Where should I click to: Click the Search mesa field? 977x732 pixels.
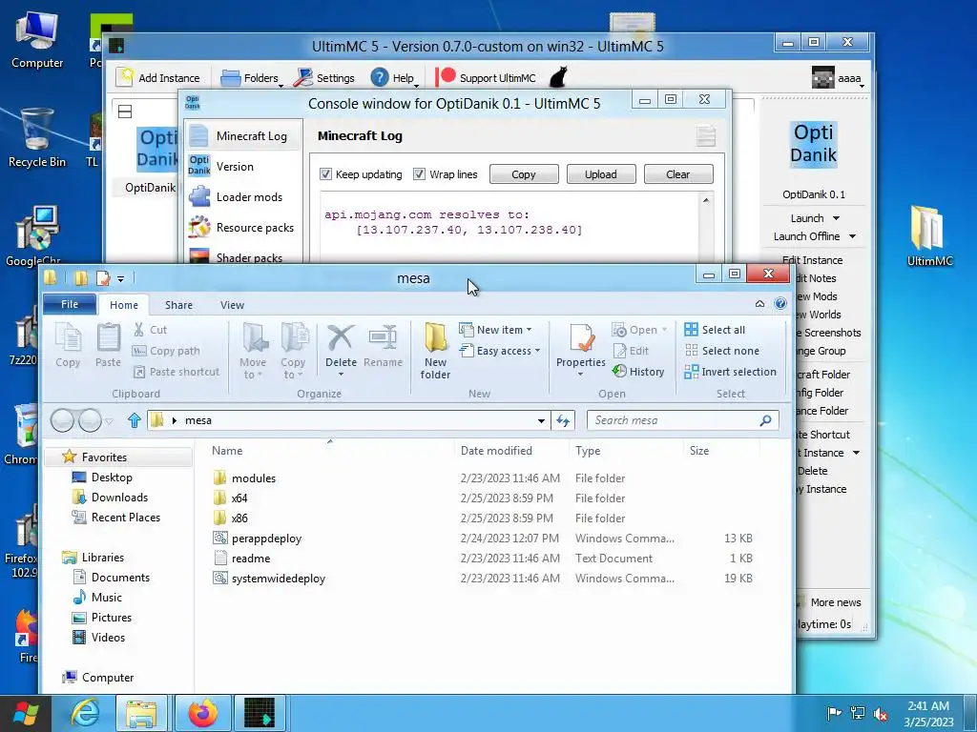pos(682,420)
